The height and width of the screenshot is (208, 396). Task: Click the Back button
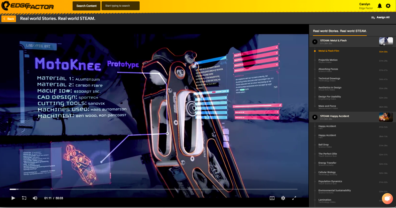coord(9,19)
